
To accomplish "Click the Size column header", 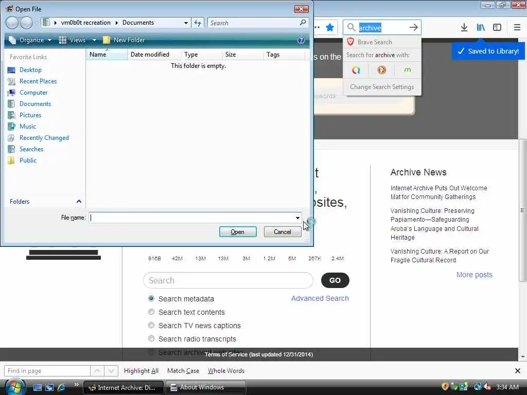I will (243, 55).
